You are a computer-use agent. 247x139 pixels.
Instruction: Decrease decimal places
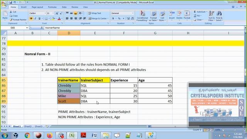132,19
